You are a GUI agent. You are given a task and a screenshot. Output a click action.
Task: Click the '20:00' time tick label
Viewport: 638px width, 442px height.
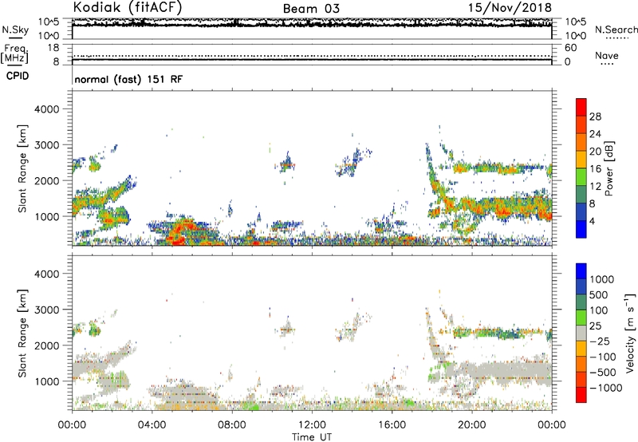[471, 425]
